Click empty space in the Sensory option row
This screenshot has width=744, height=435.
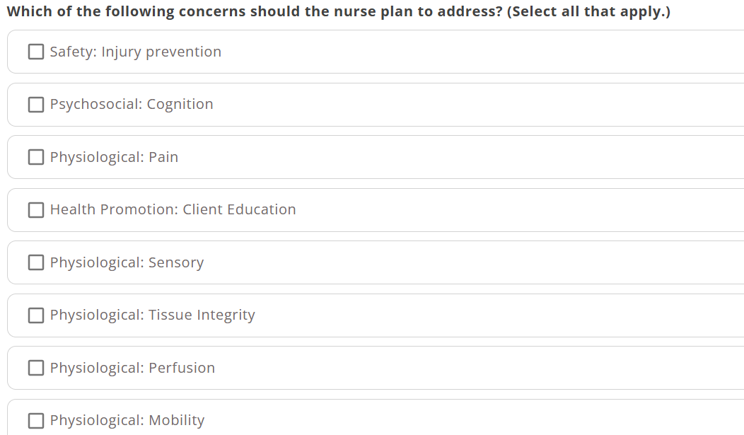point(460,262)
